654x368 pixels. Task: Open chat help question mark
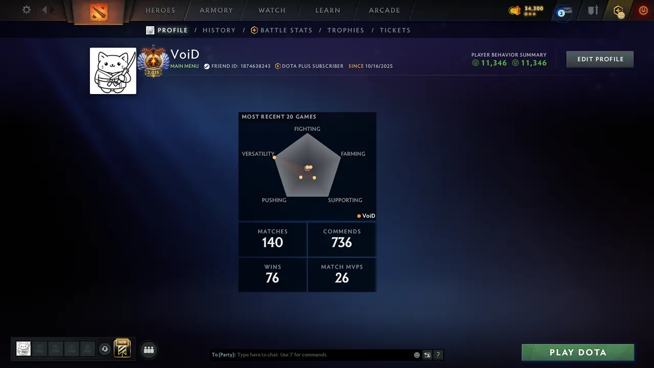[438, 355]
